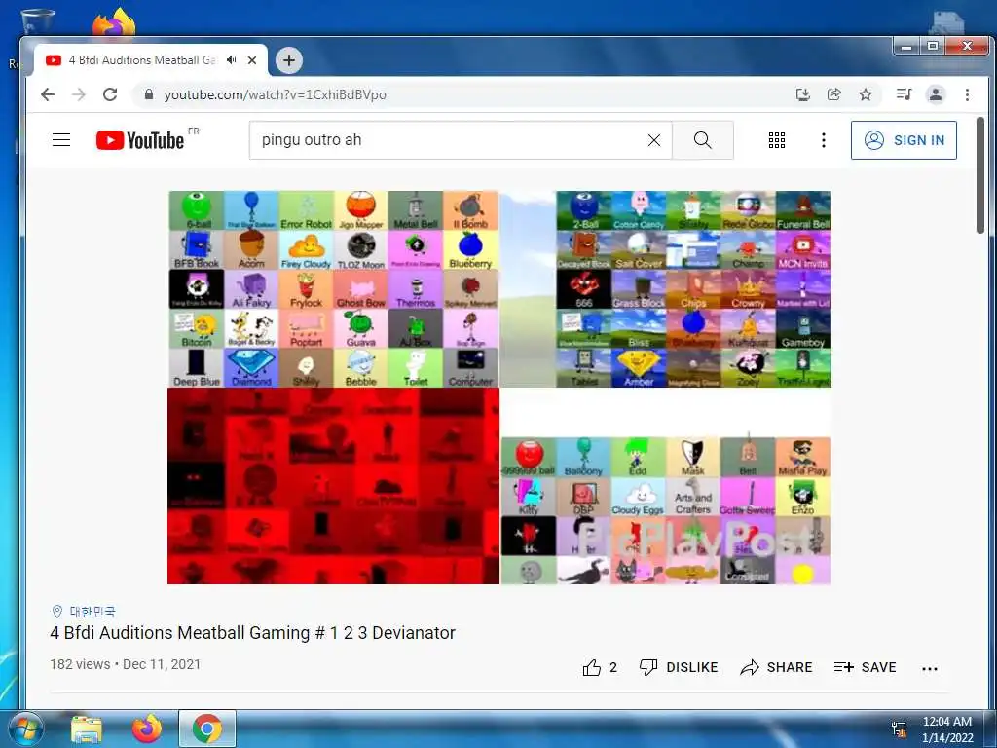
Task: Open Chrome's three-dot menu
Action: (x=967, y=94)
